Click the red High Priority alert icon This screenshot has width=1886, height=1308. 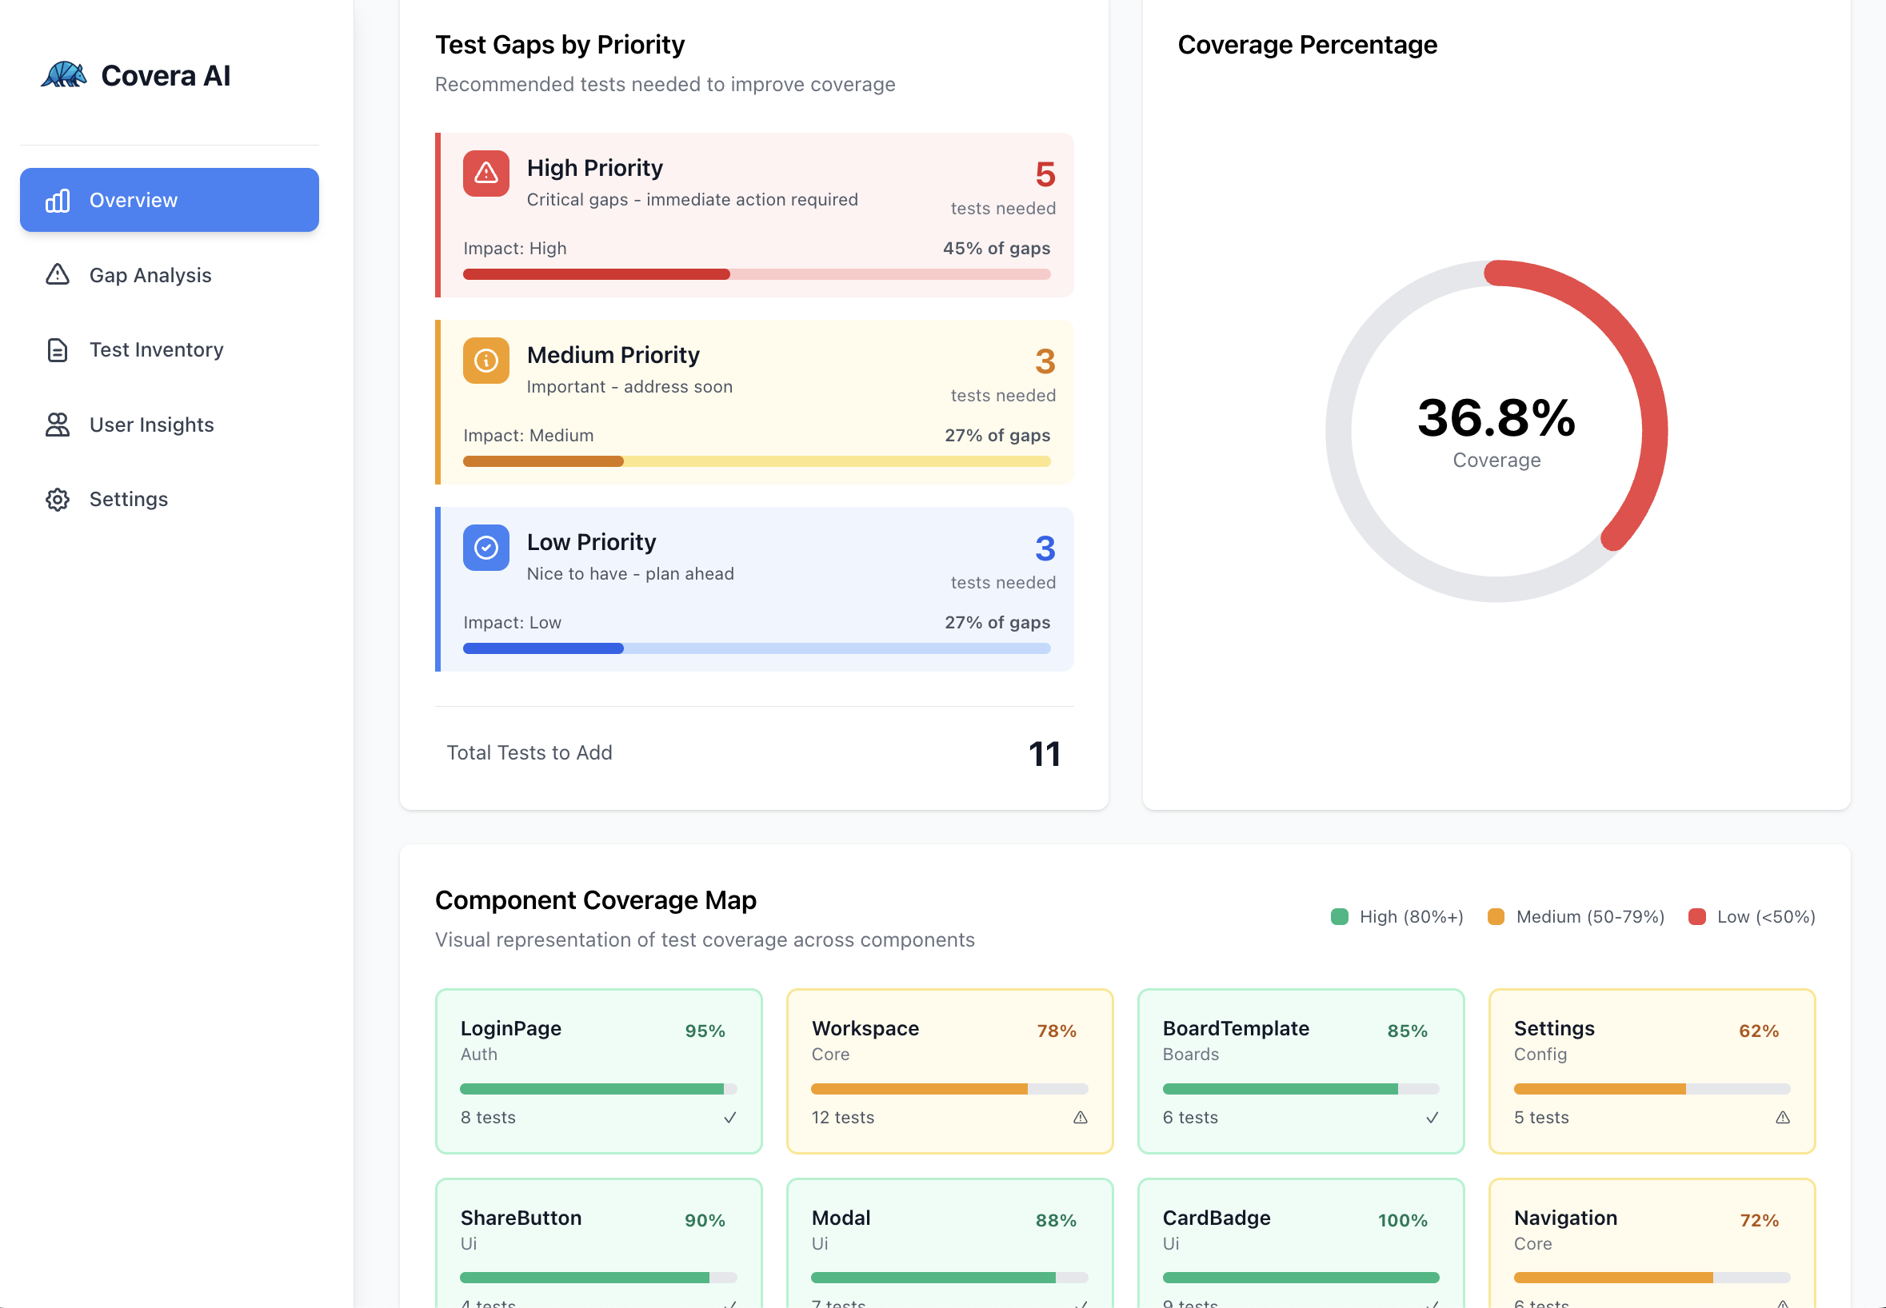click(485, 173)
